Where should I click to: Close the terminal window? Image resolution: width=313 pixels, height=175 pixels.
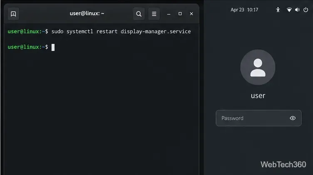coord(191,14)
